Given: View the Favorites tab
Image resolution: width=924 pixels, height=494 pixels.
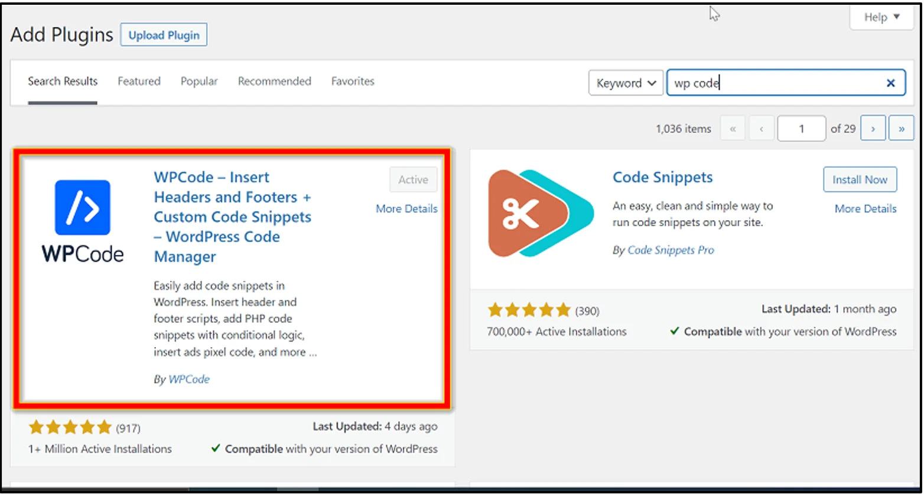Looking at the screenshot, I should pyautogui.click(x=353, y=81).
